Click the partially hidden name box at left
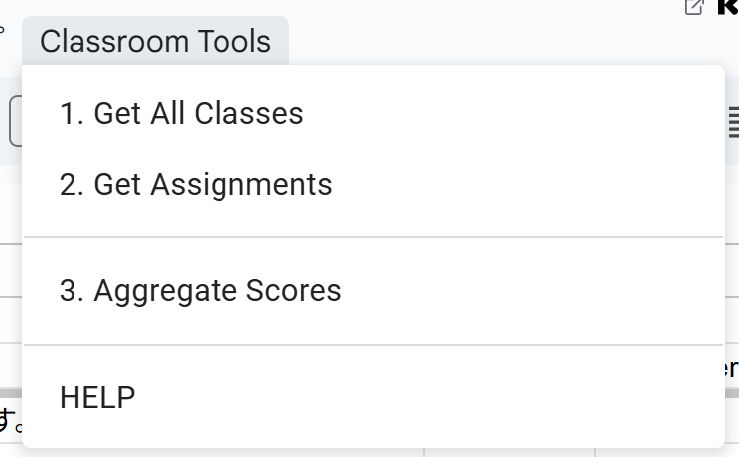Screen dimensions: 739x457 point(15,121)
